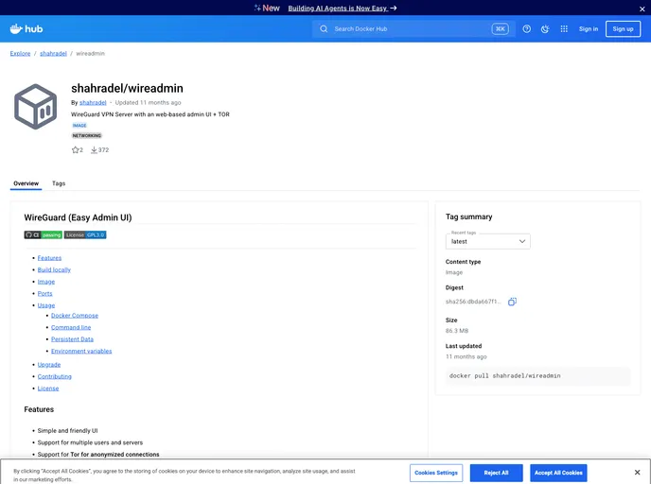The width and height of the screenshot is (651, 484).
Task: Jump to the Contributing section
Action: pyautogui.click(x=54, y=376)
